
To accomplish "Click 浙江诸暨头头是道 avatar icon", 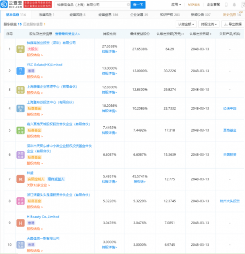I will point(20,201).
